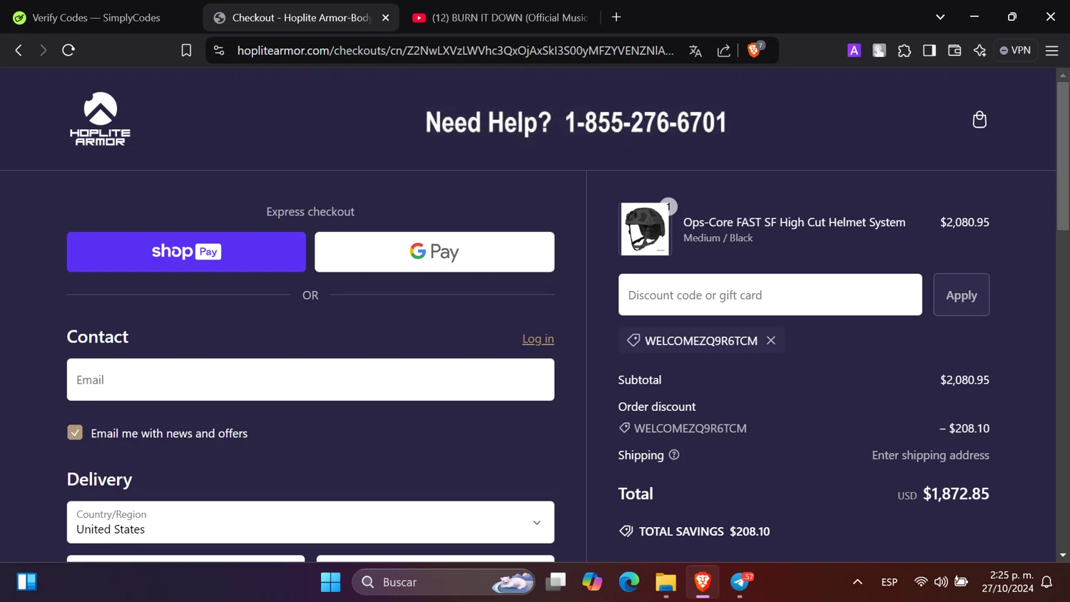The image size is (1070, 602).
Task: Open Copilot from taskbar
Action: coord(592,582)
